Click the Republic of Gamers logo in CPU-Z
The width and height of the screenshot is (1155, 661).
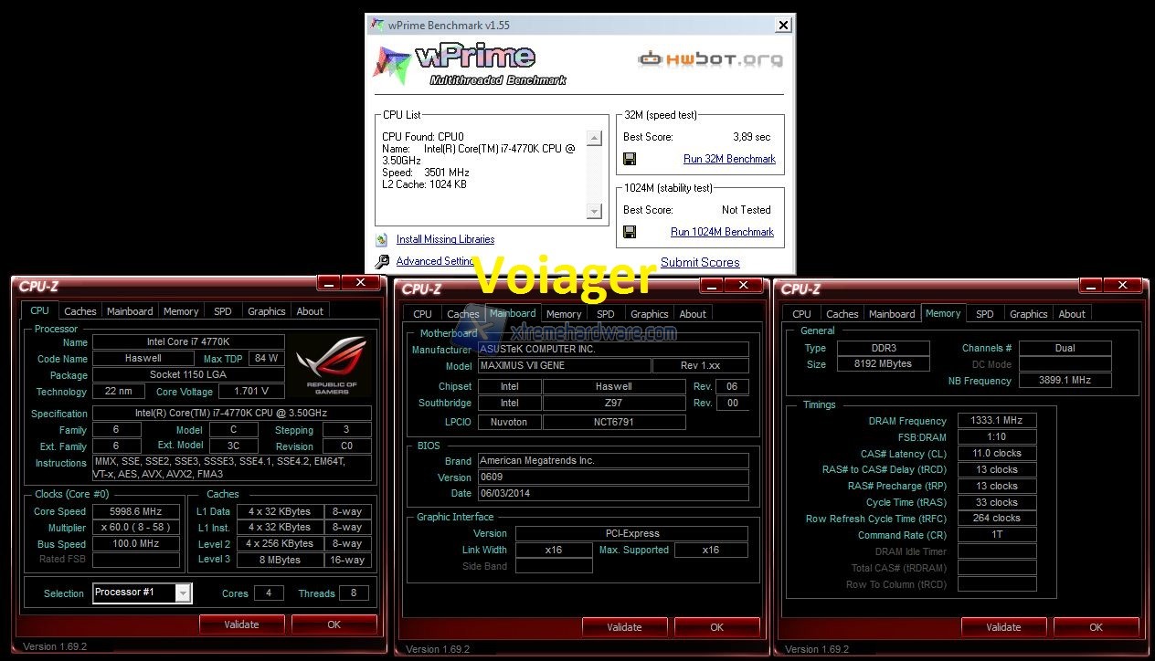pos(332,365)
